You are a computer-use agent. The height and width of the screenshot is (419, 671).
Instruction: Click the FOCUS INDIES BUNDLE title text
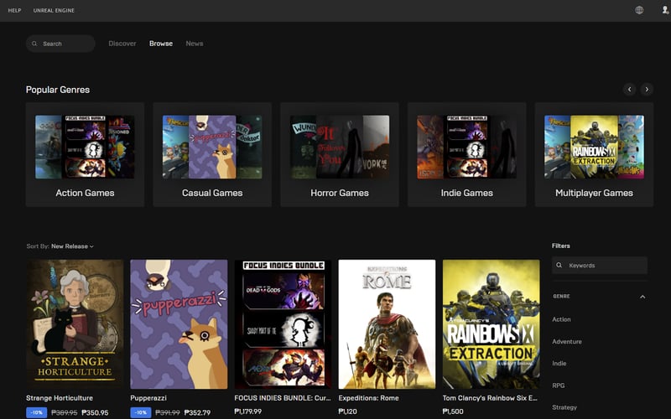[x=283, y=398]
